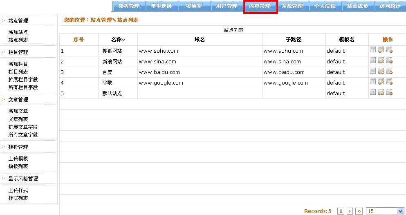Click the edit icon for 新浪网站 row

pos(381,60)
